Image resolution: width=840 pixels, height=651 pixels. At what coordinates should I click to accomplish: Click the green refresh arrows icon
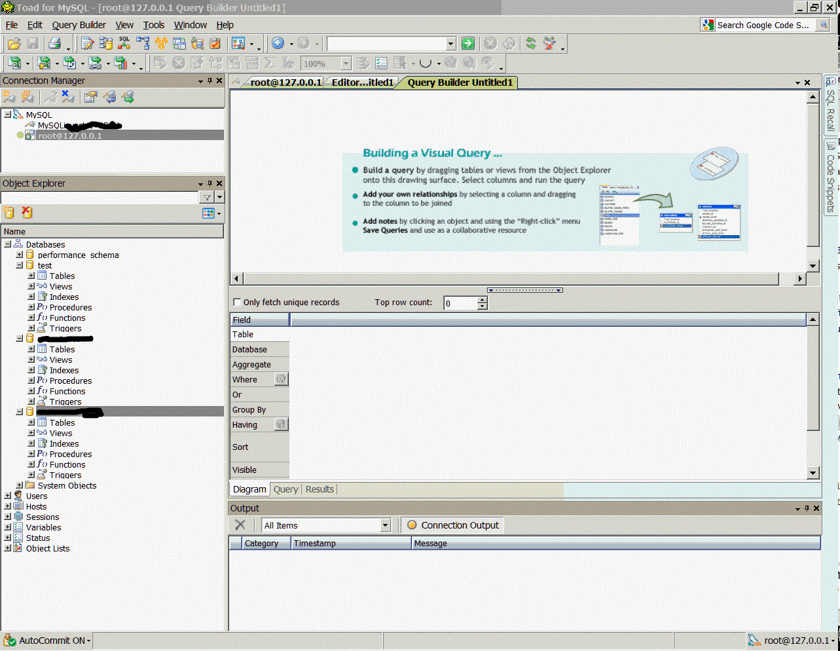[x=531, y=43]
